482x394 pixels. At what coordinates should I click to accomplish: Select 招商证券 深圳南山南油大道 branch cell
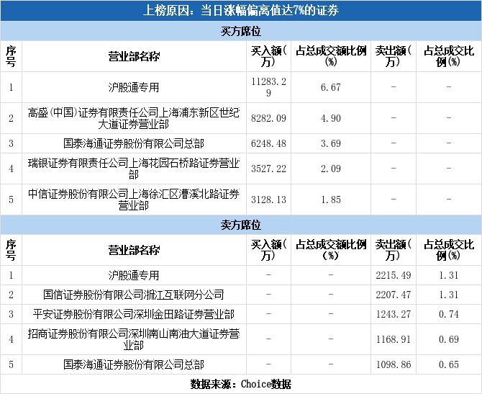[x=134, y=339]
